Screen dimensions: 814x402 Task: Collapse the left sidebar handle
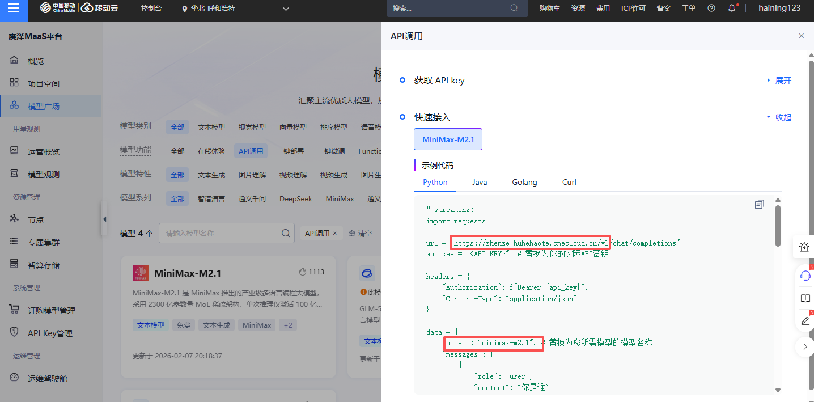click(x=104, y=219)
